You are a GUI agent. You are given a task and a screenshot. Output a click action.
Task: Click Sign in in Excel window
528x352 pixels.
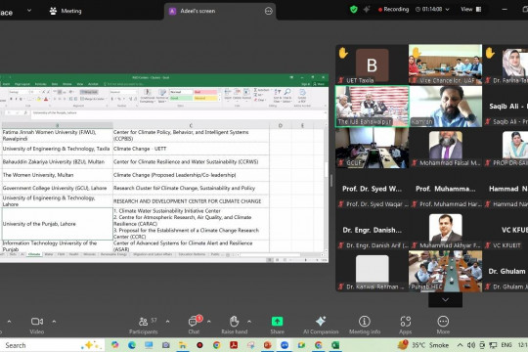point(305,84)
